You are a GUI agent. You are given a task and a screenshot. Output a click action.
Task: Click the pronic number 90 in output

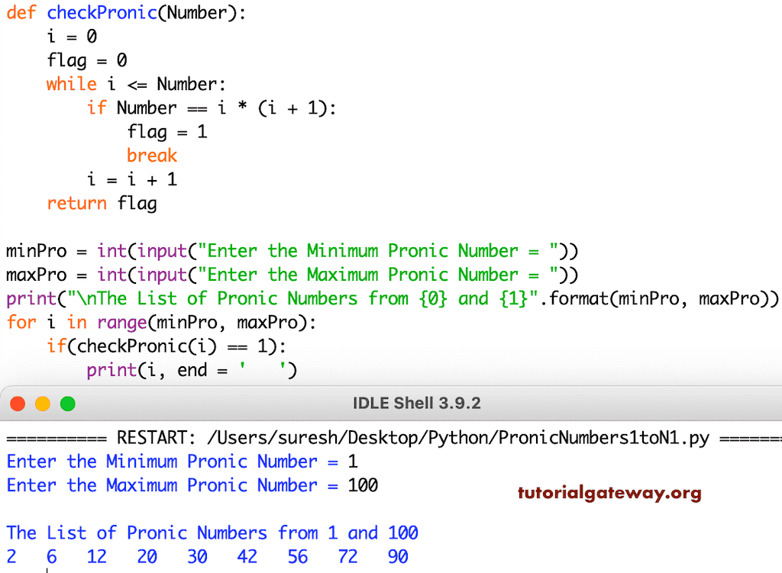coord(397,556)
